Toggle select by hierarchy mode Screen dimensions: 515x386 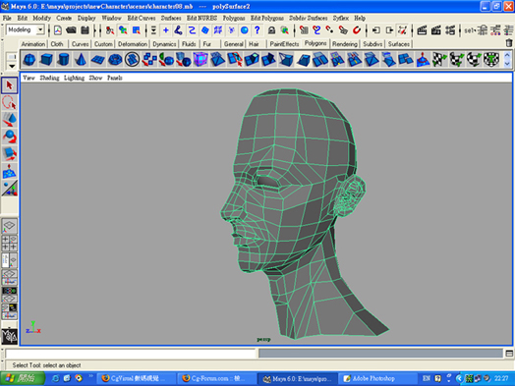(x=110, y=30)
